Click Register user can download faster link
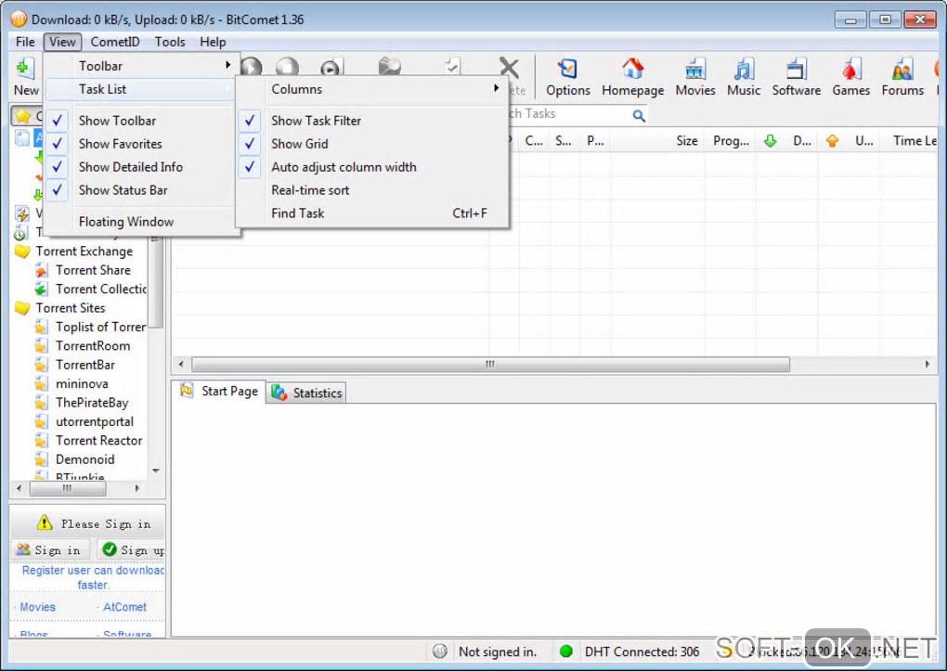The height and width of the screenshot is (671, 947). pyautogui.click(x=93, y=577)
